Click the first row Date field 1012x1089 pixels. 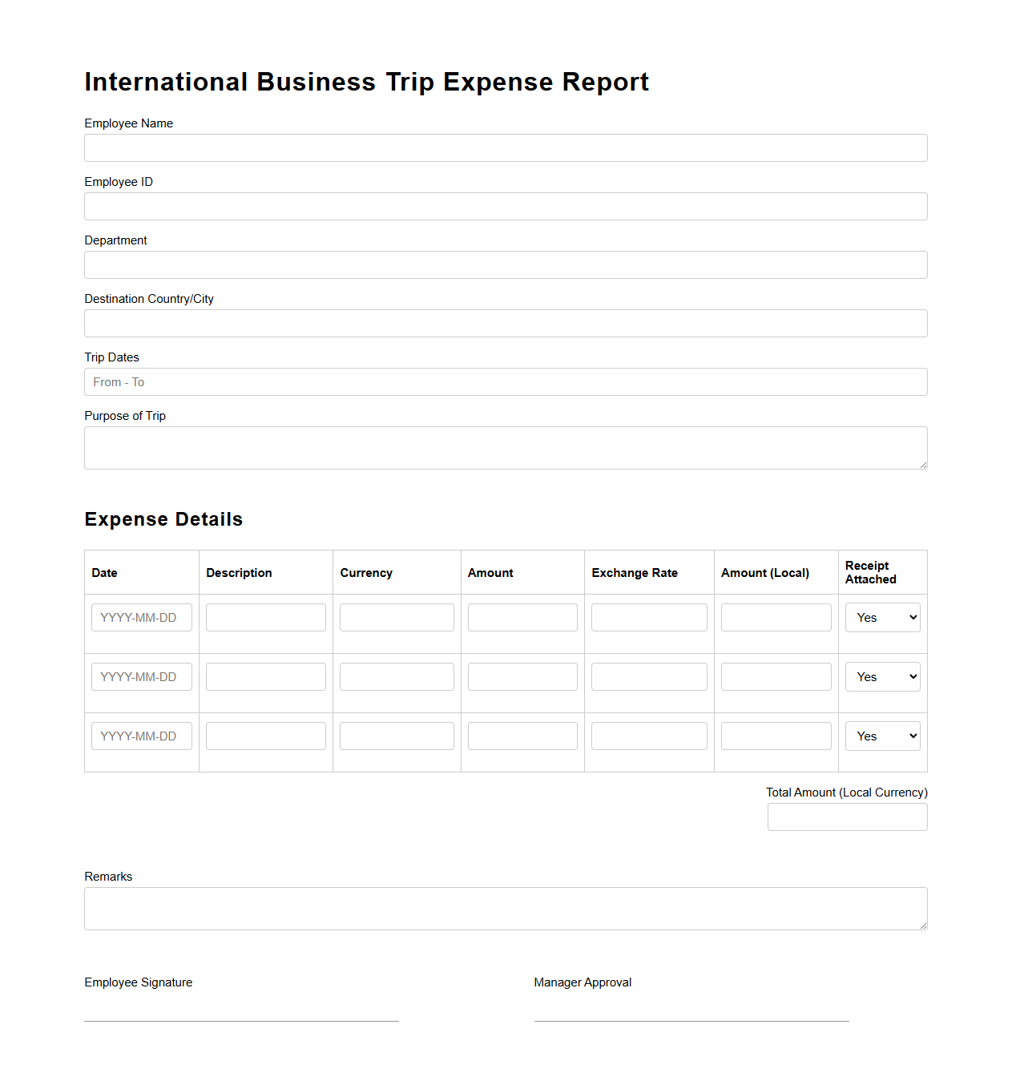coord(141,617)
